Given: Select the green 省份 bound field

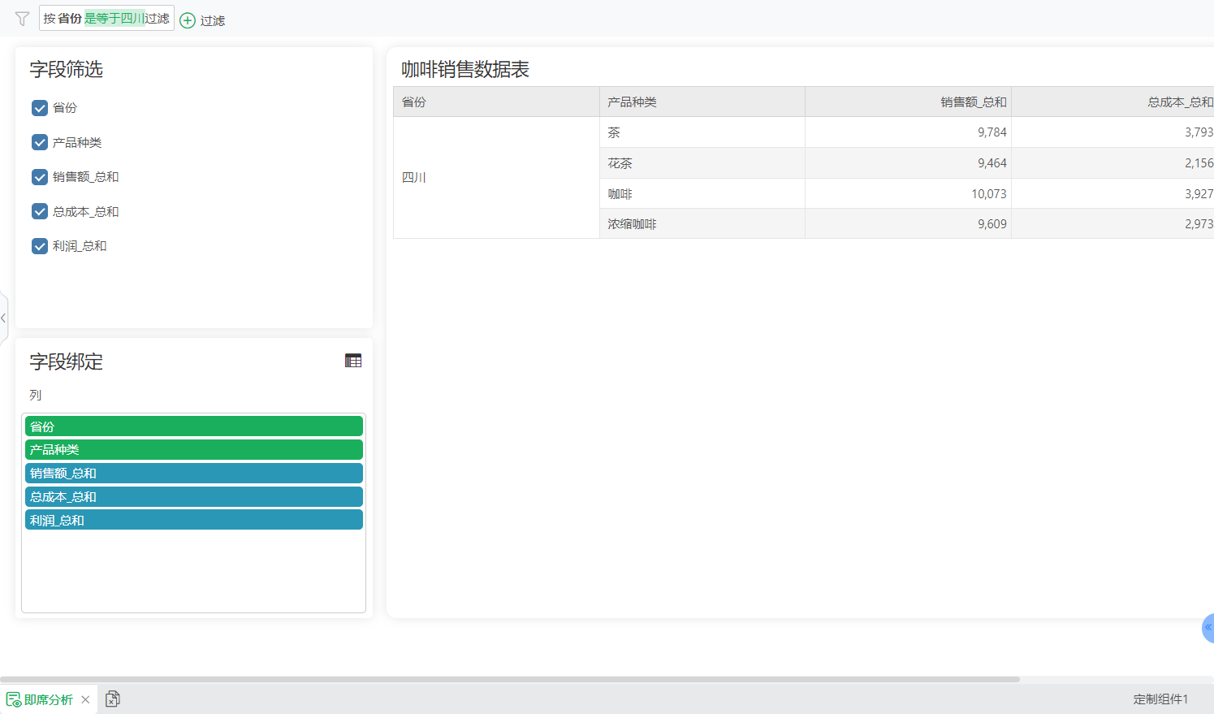Looking at the screenshot, I should pyautogui.click(x=194, y=426).
